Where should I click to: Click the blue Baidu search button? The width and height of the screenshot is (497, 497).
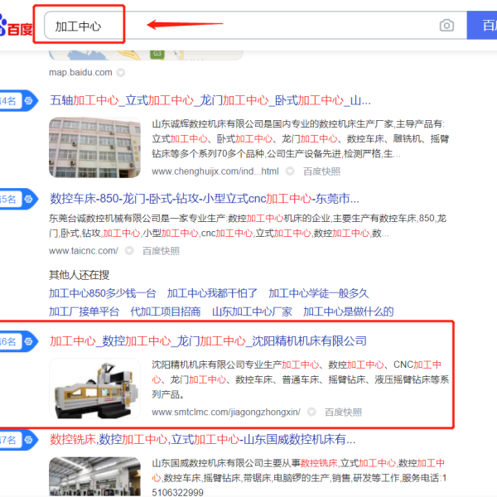click(482, 25)
